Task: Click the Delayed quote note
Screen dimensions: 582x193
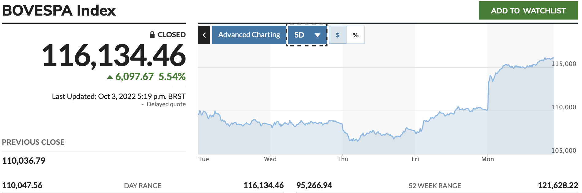Action: coord(166,104)
